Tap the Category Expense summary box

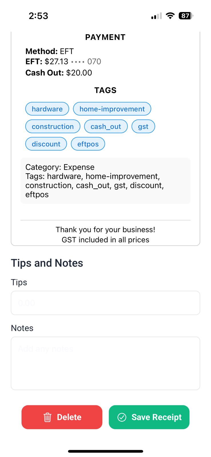[x=105, y=181]
